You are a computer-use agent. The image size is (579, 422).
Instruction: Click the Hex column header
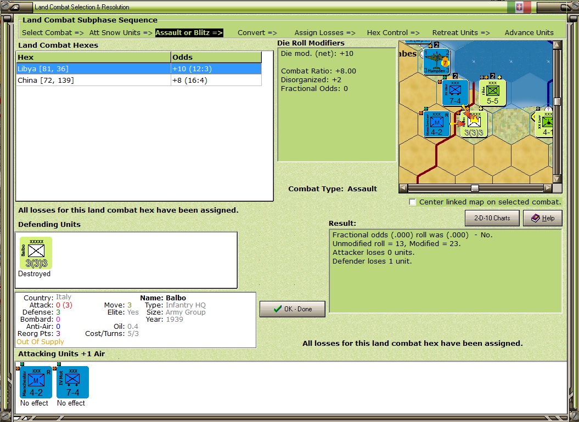(93, 57)
